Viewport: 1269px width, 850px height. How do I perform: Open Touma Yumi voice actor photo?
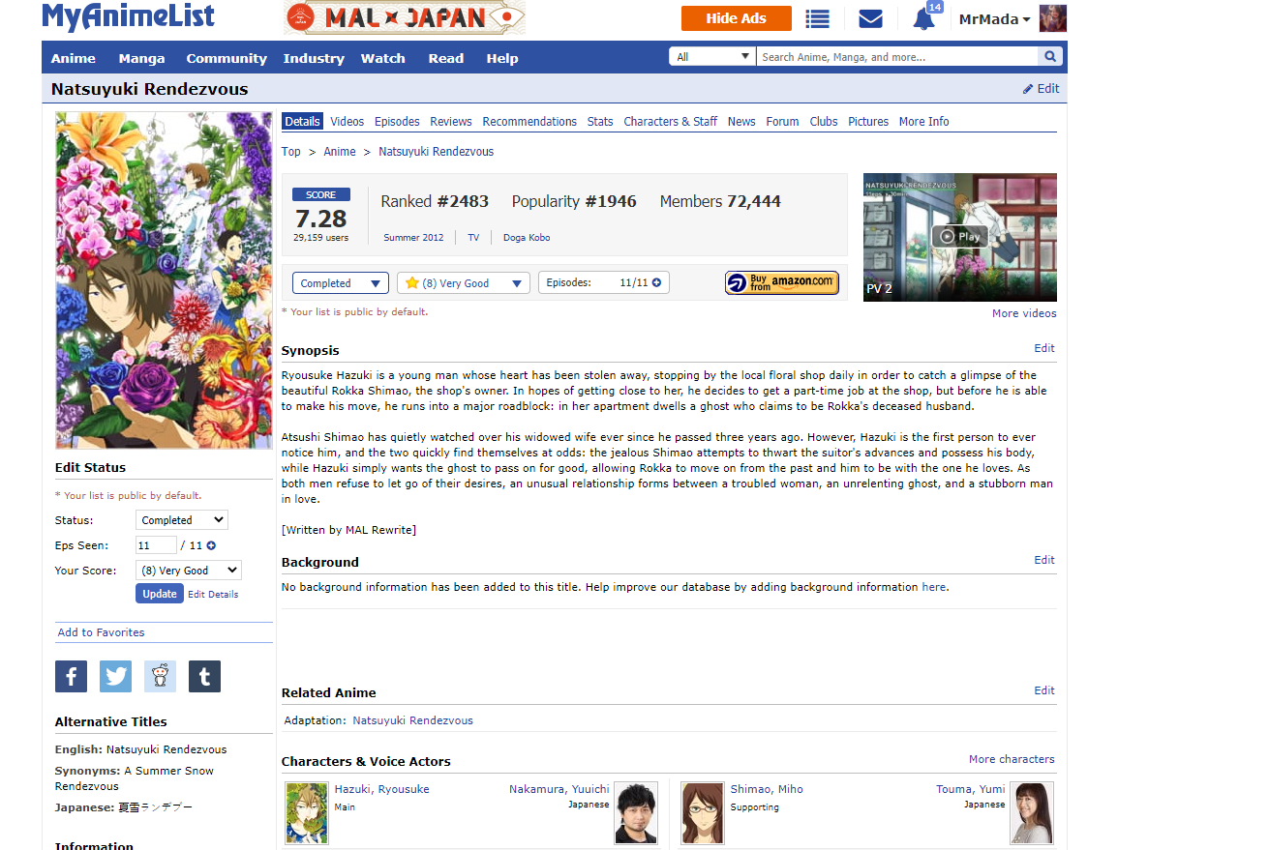point(1032,813)
